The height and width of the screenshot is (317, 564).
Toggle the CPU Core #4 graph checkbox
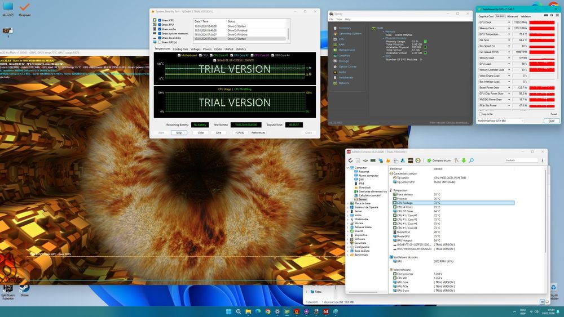pyautogui.click(x=272, y=55)
